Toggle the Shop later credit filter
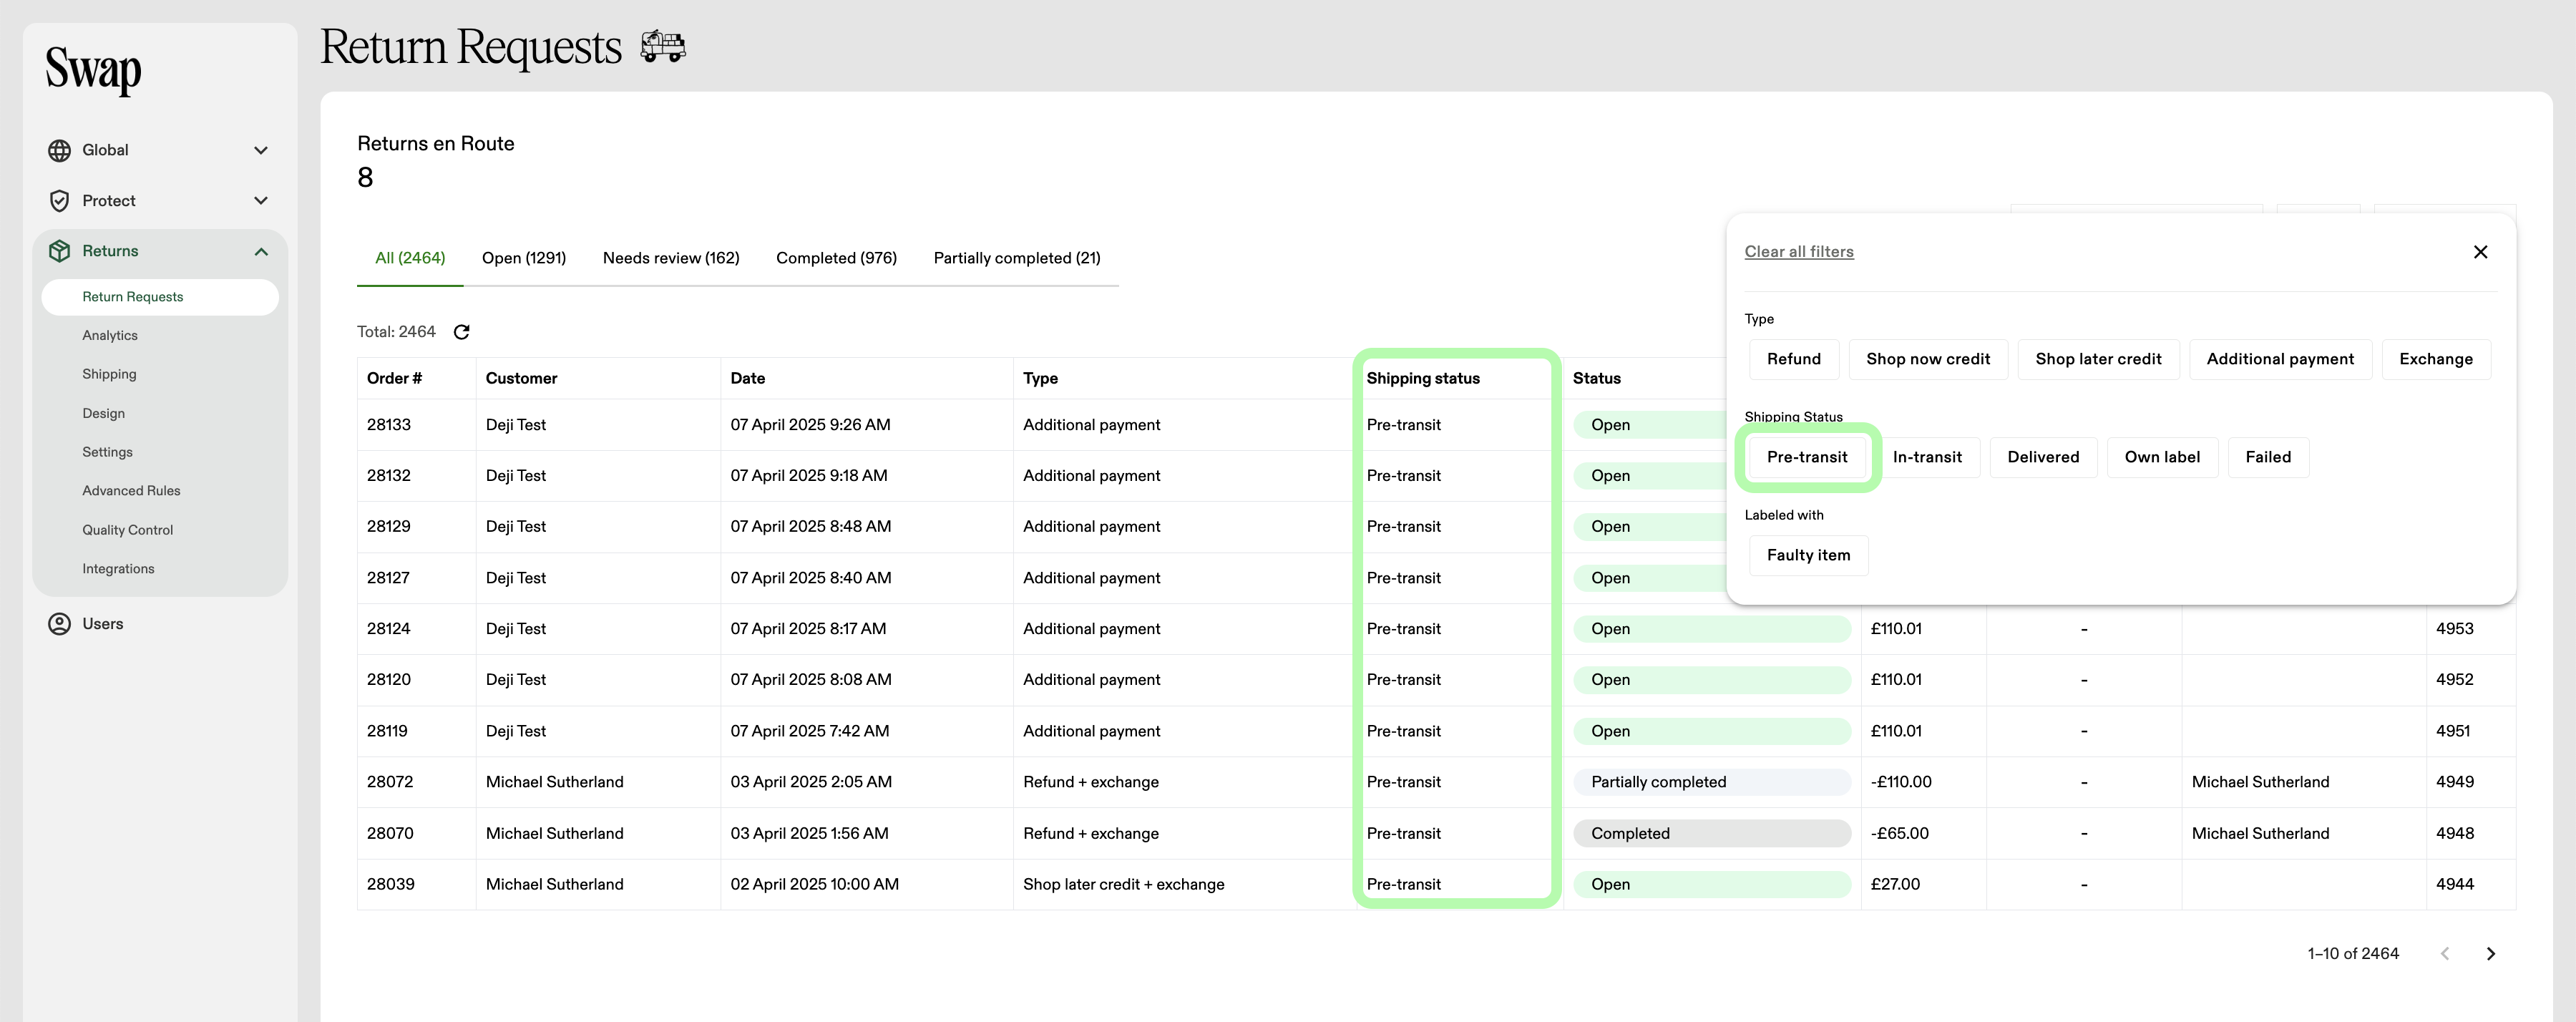 click(2098, 359)
